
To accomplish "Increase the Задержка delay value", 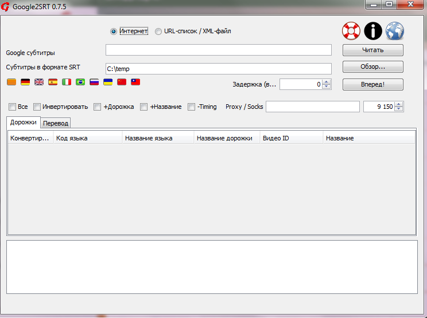I will (326, 82).
